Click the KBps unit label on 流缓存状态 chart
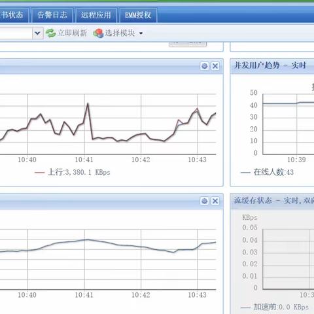Image resolution: width=314 pixels, height=314 pixels. (x=250, y=217)
